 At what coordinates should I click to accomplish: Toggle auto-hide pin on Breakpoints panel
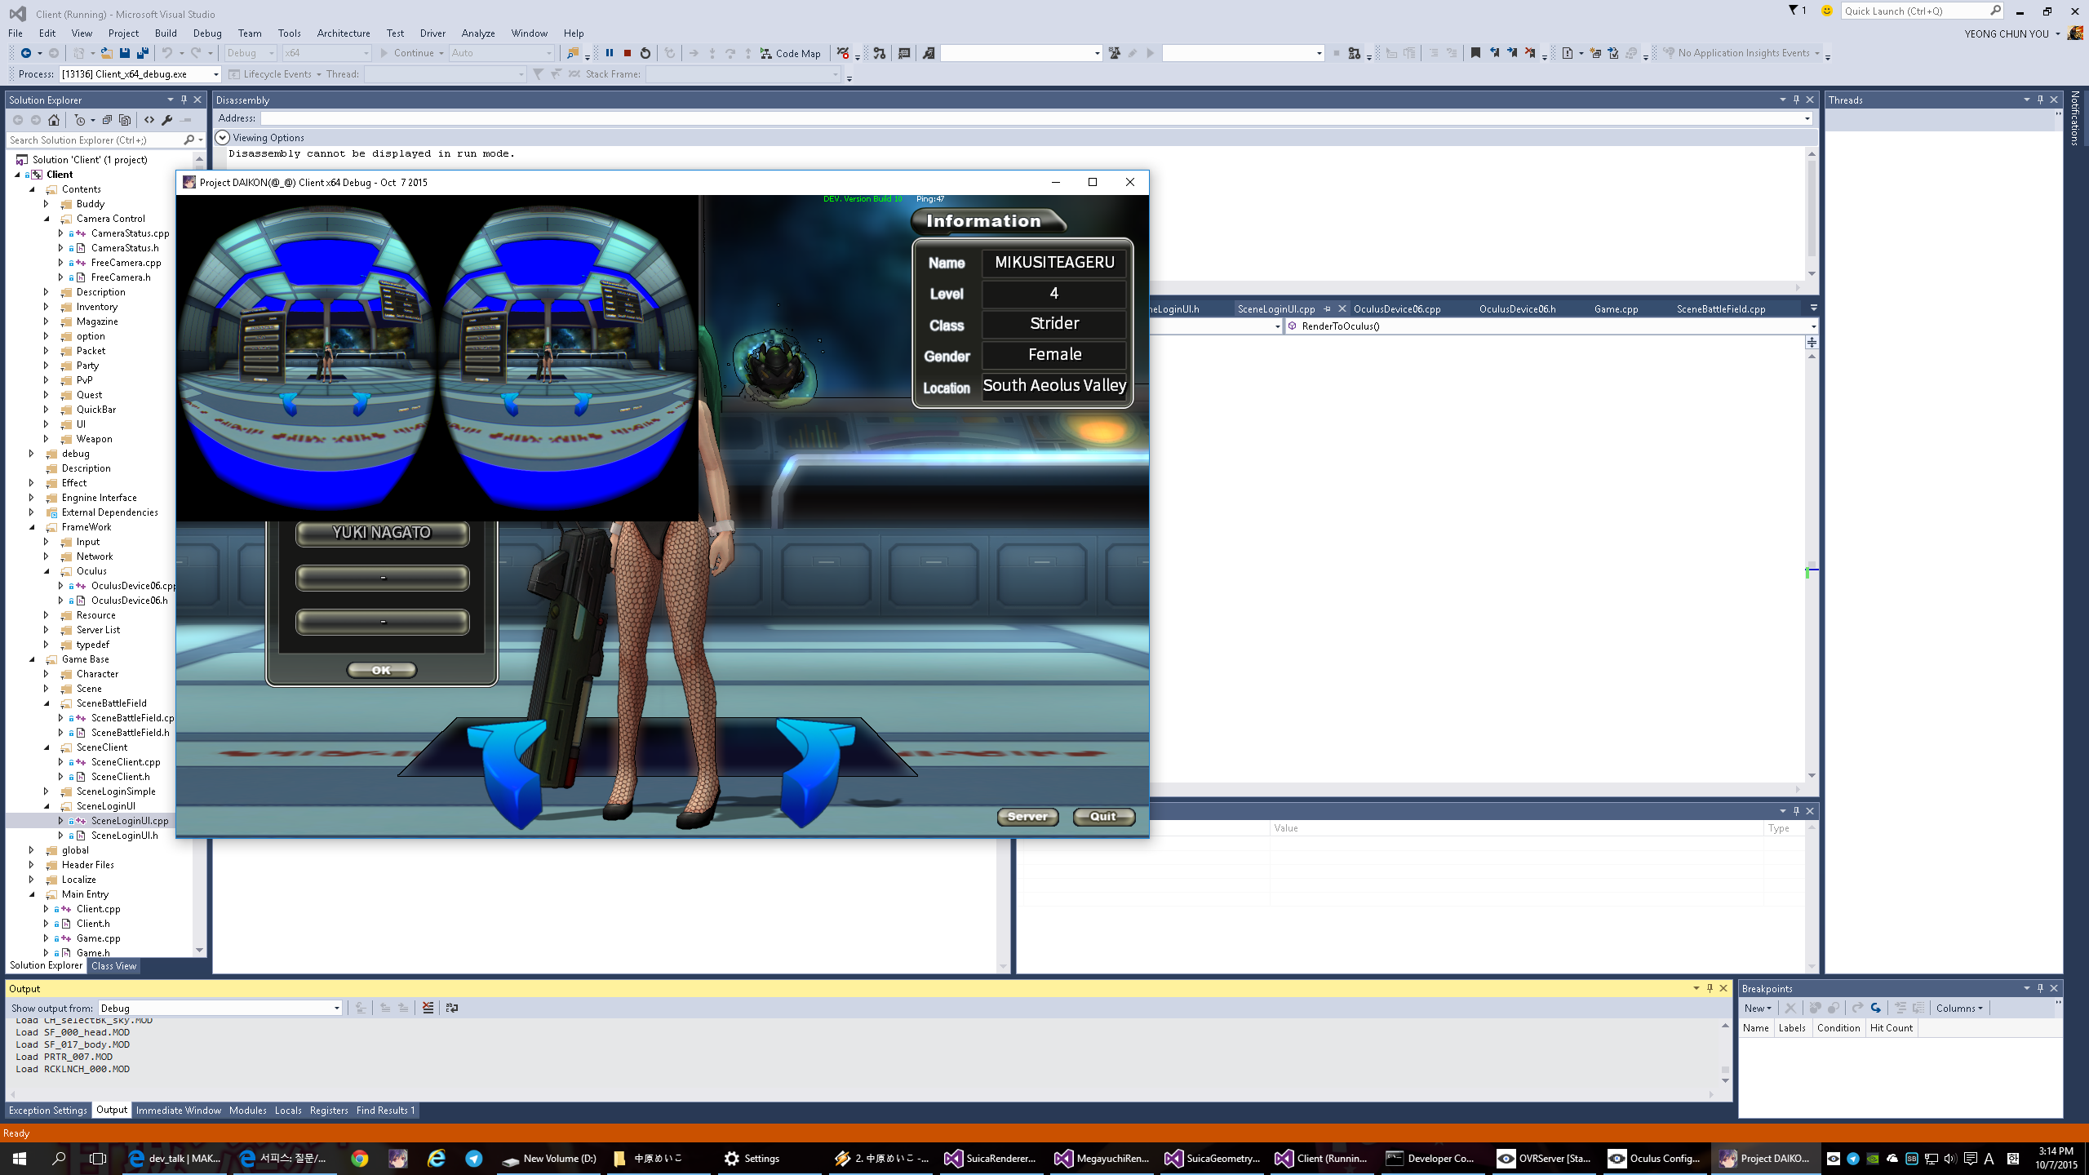2040,988
